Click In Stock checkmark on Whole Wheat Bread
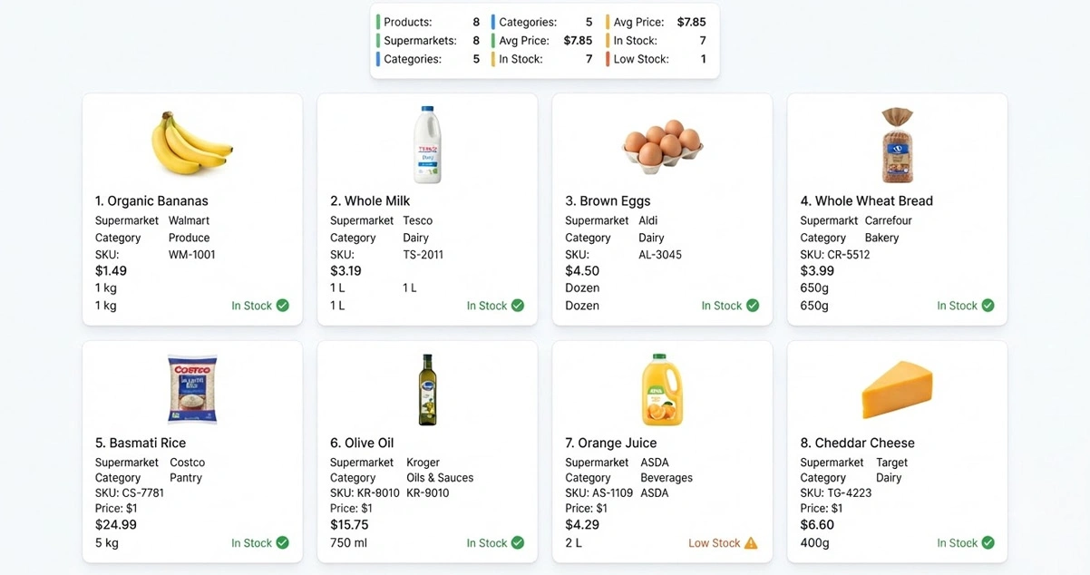1090x575 pixels. point(988,306)
